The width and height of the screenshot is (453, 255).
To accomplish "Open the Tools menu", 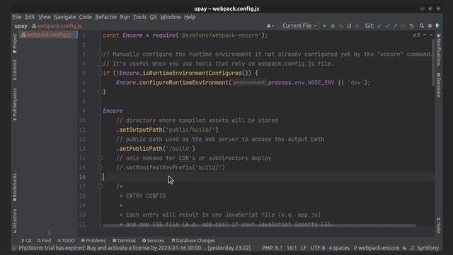I will point(139,17).
